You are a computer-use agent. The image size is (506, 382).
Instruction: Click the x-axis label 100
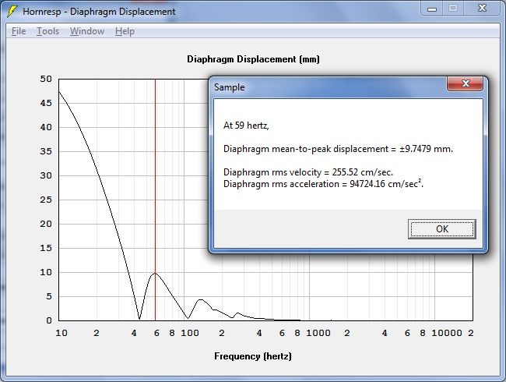tap(190, 333)
